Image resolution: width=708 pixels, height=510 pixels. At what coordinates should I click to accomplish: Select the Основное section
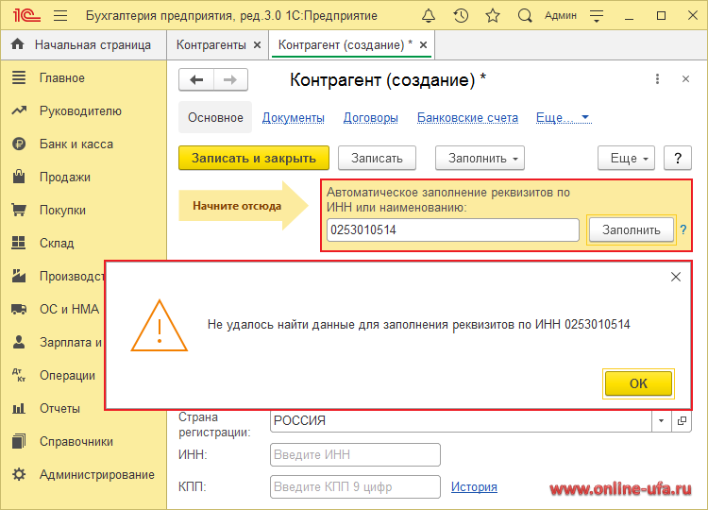point(215,117)
